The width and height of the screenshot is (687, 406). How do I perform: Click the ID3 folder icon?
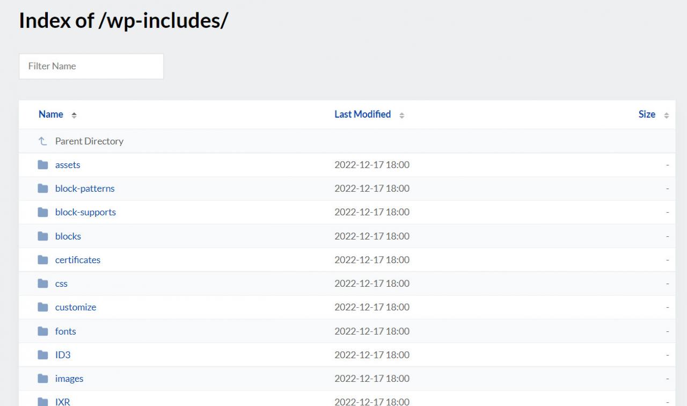coord(43,355)
